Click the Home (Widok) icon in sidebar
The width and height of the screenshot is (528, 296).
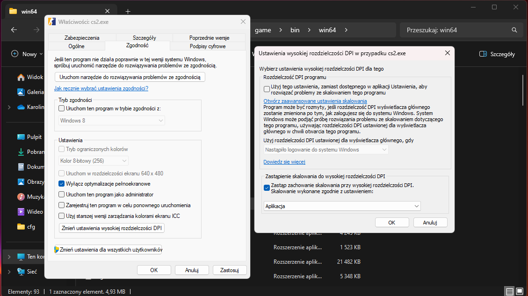click(x=21, y=77)
